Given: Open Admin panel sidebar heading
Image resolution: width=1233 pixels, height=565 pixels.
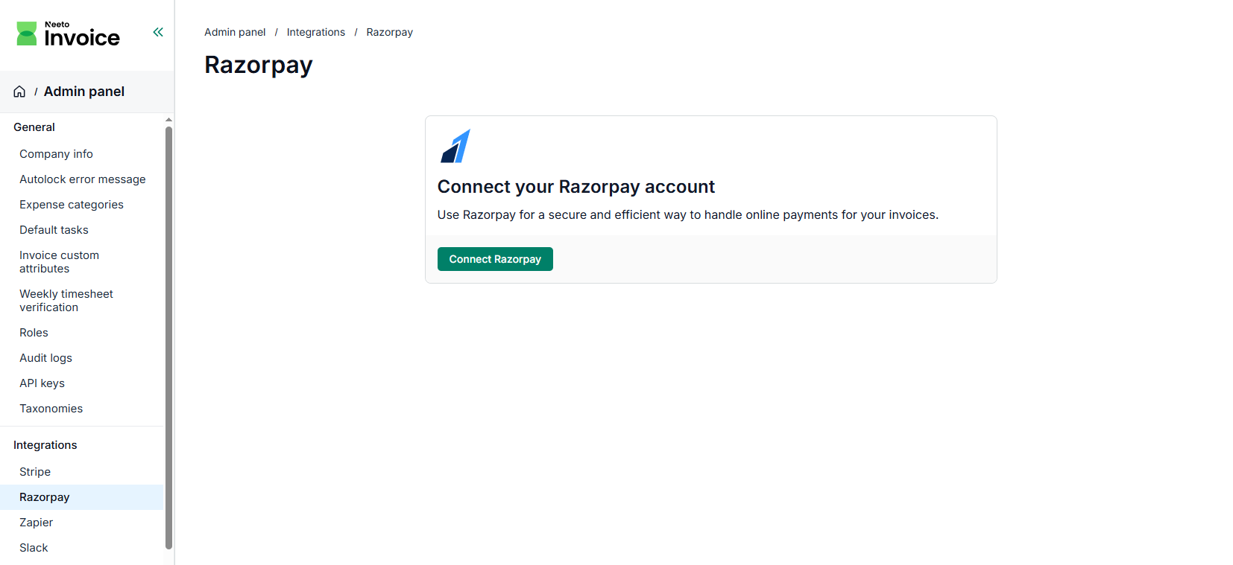Looking at the screenshot, I should click(84, 92).
